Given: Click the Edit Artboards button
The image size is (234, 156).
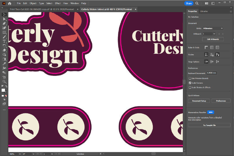Looking at the screenshot, I should pyautogui.click(x=213, y=39).
